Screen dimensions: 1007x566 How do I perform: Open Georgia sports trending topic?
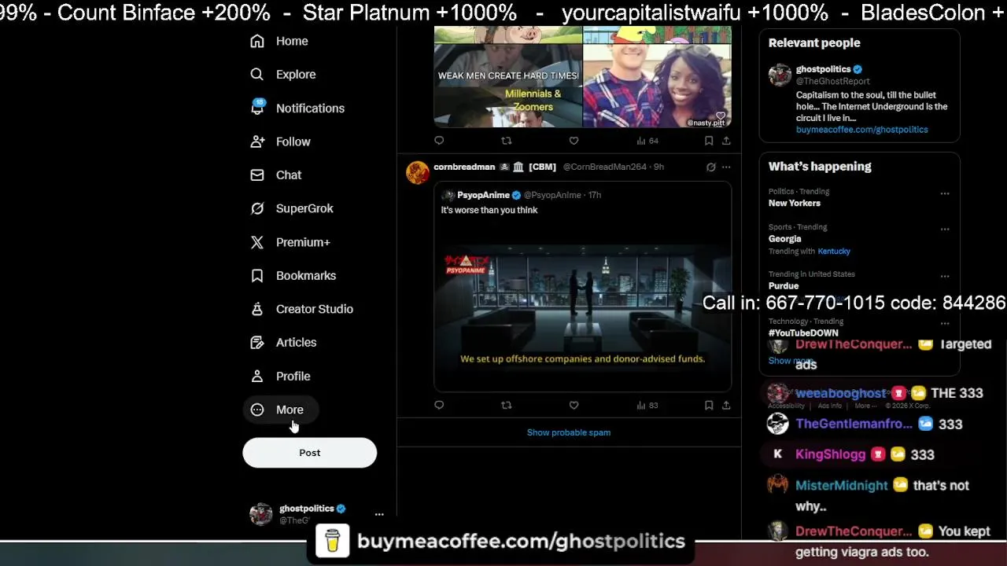coord(784,239)
